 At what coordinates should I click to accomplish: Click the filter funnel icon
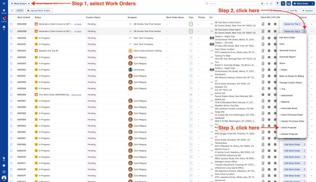coord(277,3)
